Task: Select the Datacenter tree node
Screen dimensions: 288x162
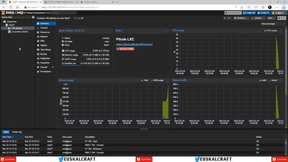Action: pos(12,22)
